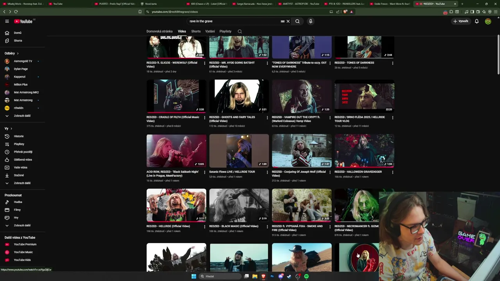Open Brave wallet icon in toolbar
Screen dimensions: 500x281
point(478,12)
